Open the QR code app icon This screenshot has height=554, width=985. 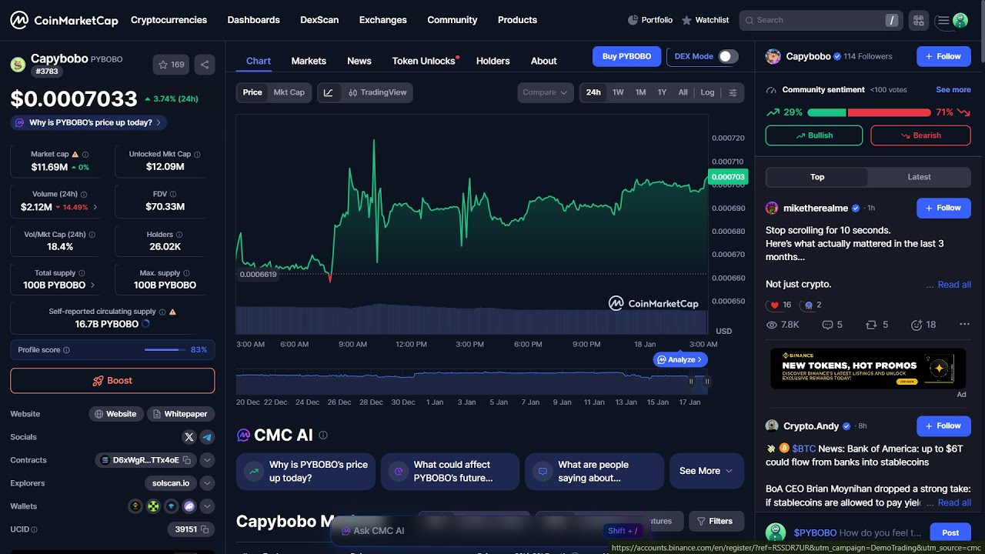(917, 21)
